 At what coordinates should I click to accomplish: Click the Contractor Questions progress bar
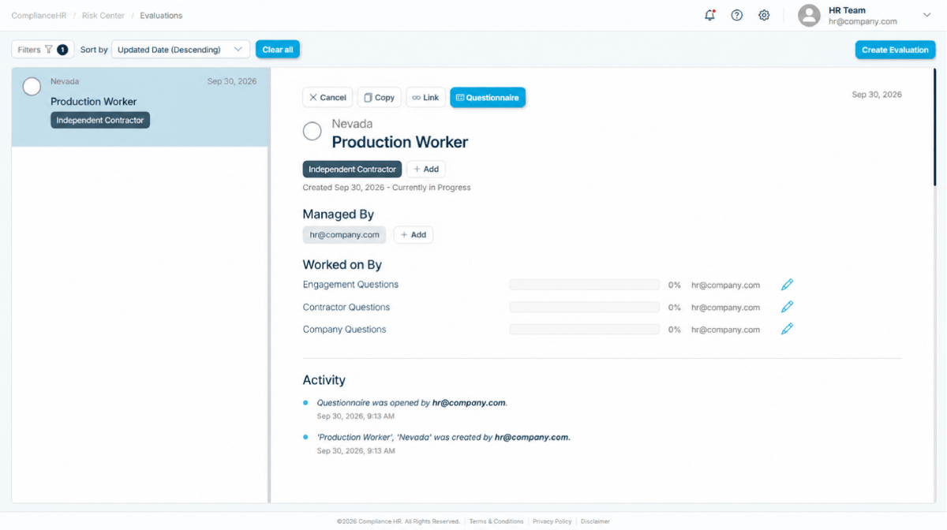pyautogui.click(x=585, y=307)
